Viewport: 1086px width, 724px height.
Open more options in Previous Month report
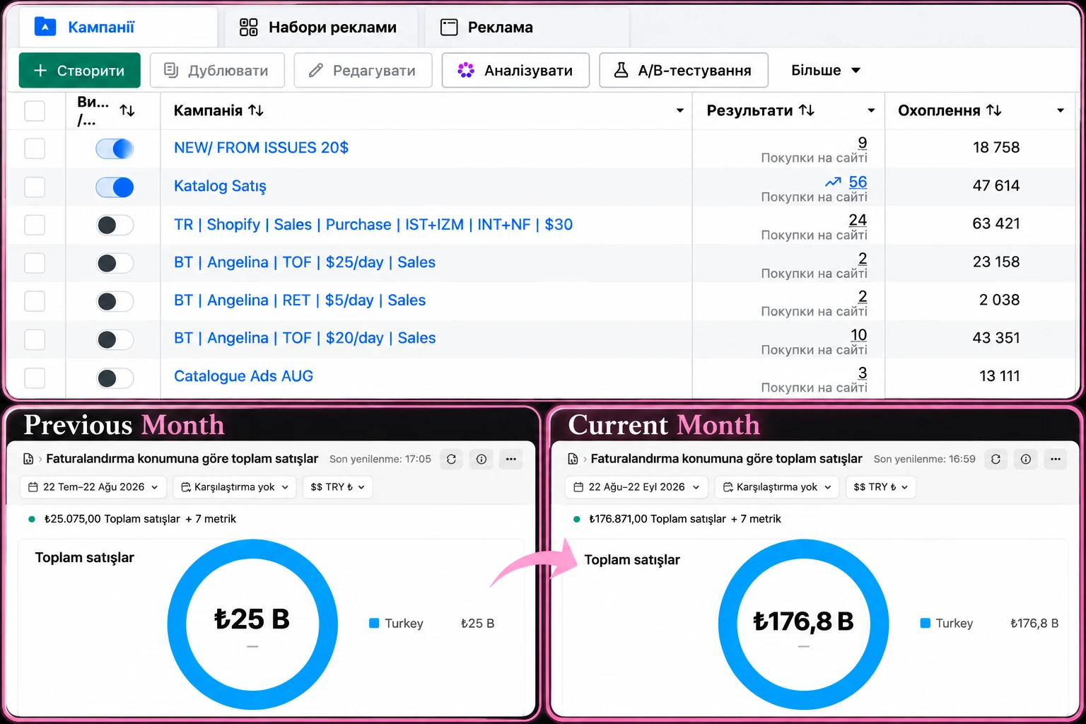coord(511,459)
